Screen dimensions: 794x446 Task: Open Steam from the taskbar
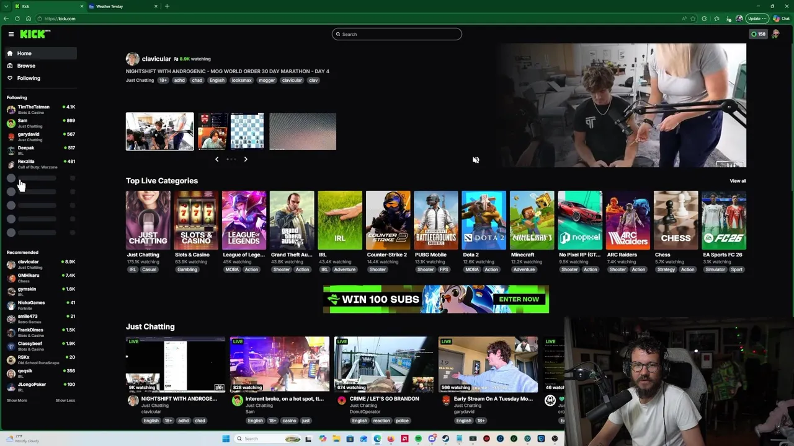tap(445, 439)
